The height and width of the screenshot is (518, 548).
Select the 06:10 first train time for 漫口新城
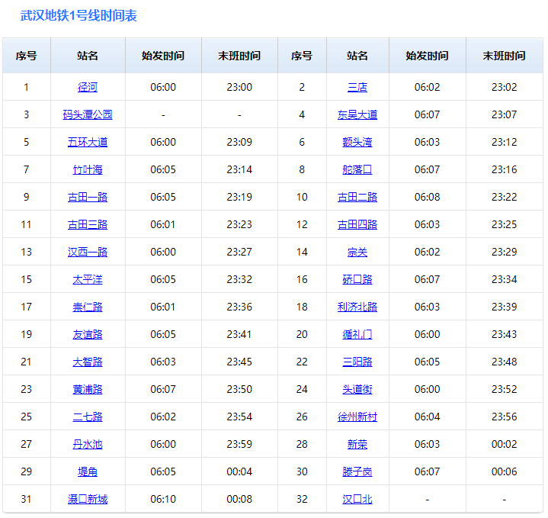(x=163, y=499)
